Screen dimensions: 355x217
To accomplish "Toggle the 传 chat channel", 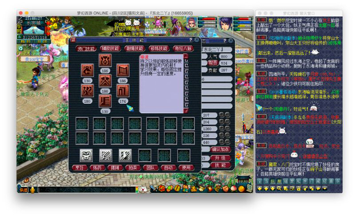I will (x=338, y=181).
